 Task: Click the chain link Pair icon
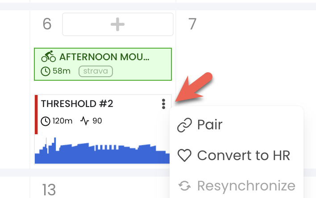(184, 125)
